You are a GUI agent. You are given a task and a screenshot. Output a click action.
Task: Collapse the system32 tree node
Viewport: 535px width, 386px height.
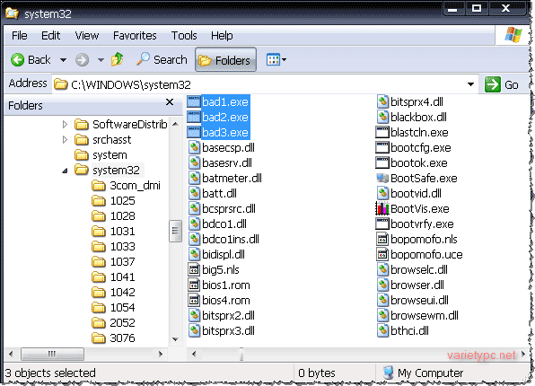(x=65, y=170)
